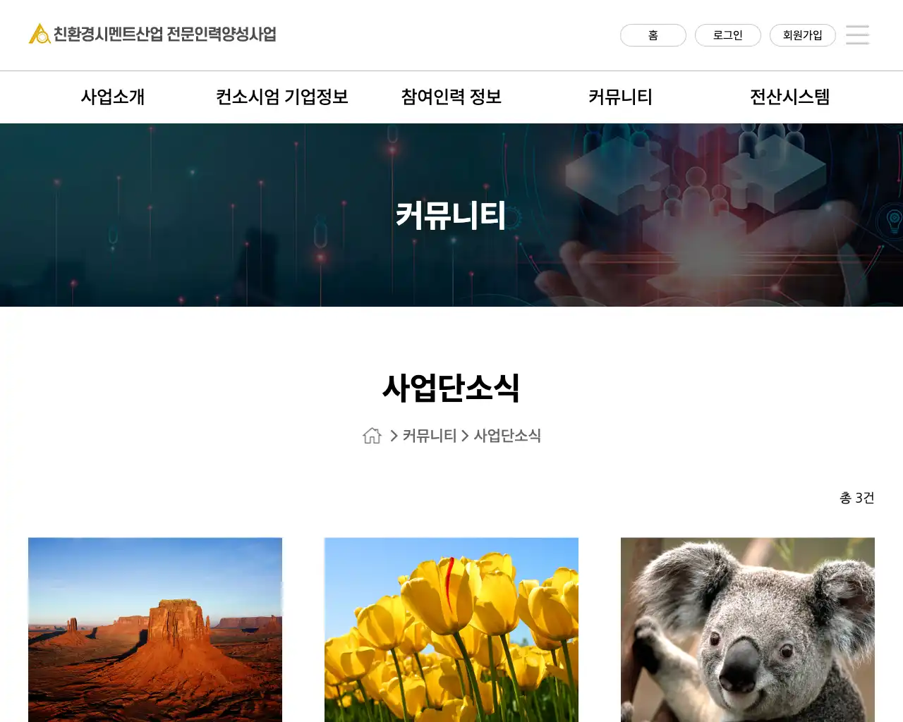Click the 회원가입 button
This screenshot has width=903, height=722.
pos(802,35)
